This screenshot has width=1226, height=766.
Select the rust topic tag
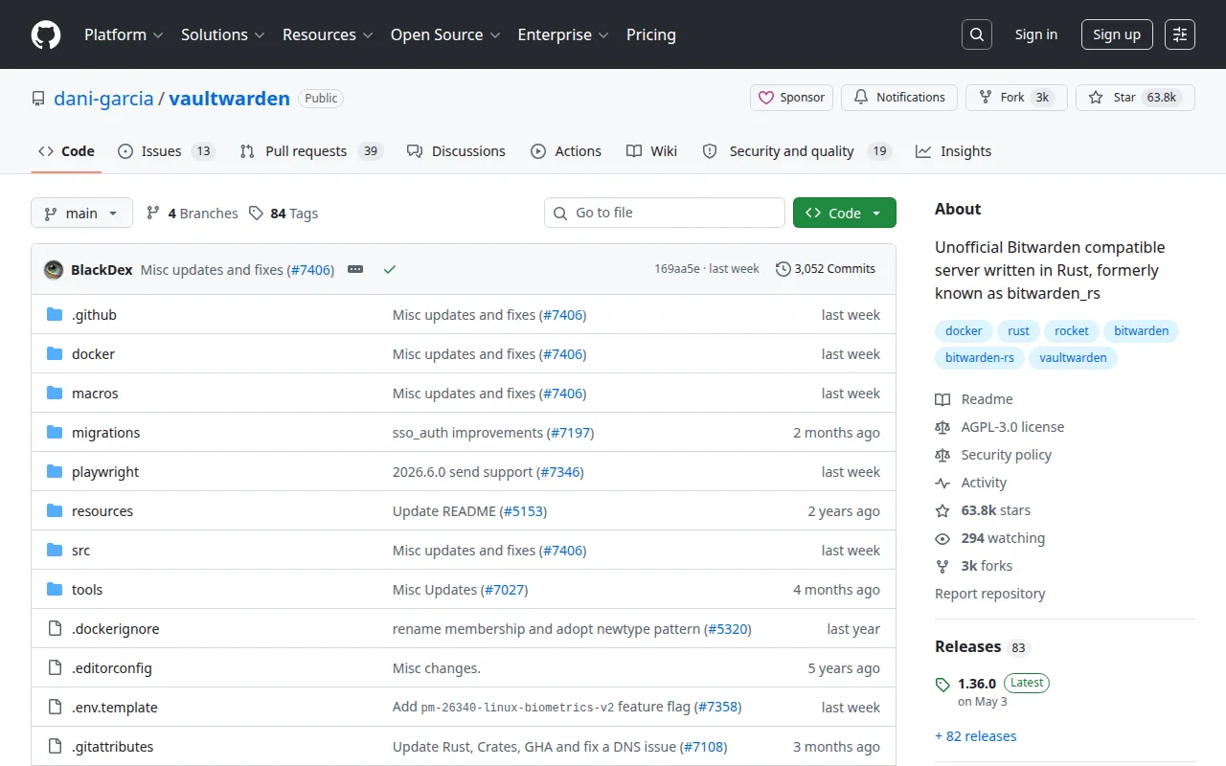pyautogui.click(x=1018, y=331)
